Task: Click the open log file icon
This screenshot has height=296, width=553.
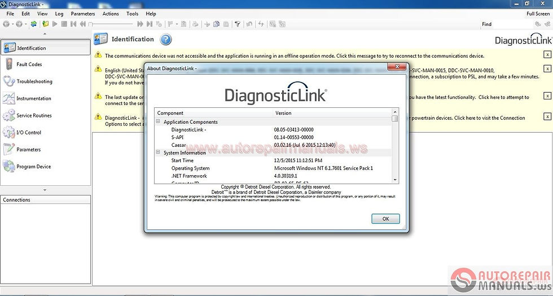Action: pos(46,24)
